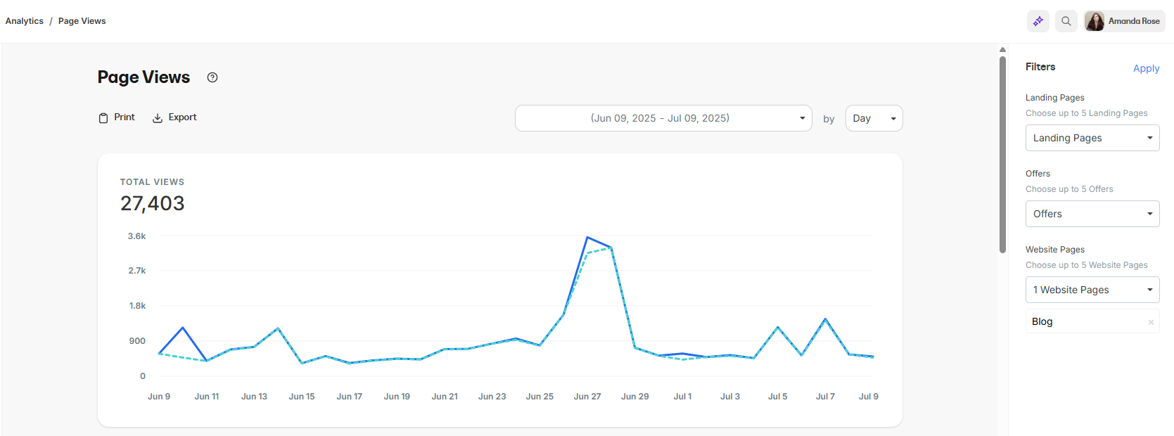Open the Day granularity dropdown
Viewport: 1174px width, 436px height.
874,118
